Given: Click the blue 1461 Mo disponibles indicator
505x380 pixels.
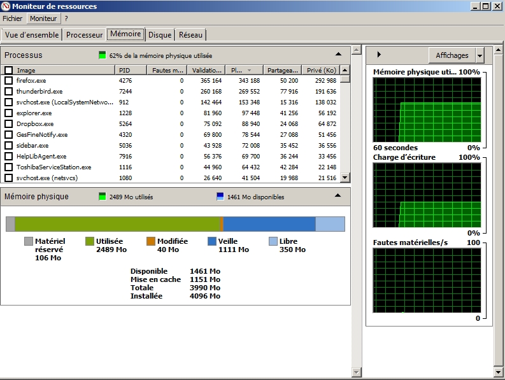Looking at the screenshot, I should (220, 197).
